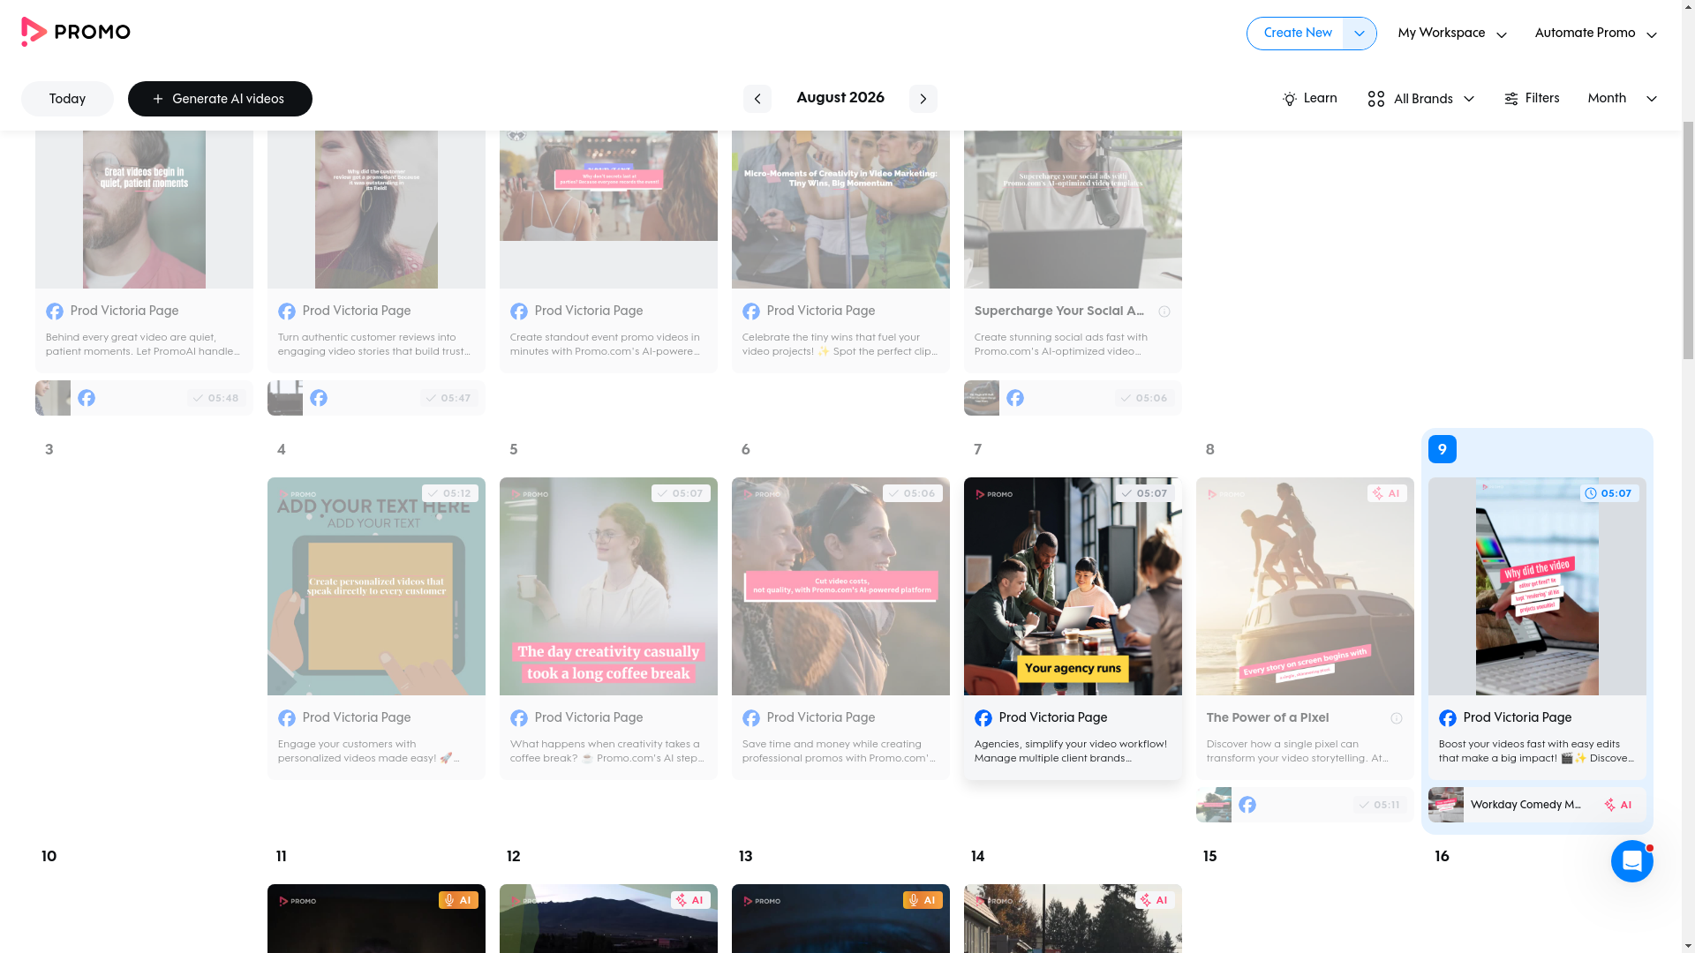The width and height of the screenshot is (1695, 953).
Task: Click Facebook icon on "Save time and money" card
Action: click(x=751, y=718)
